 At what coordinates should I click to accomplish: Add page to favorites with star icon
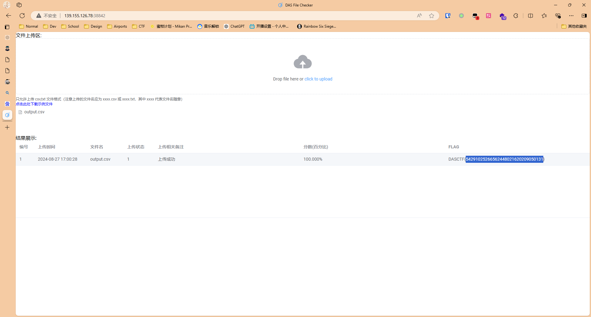pos(432,16)
